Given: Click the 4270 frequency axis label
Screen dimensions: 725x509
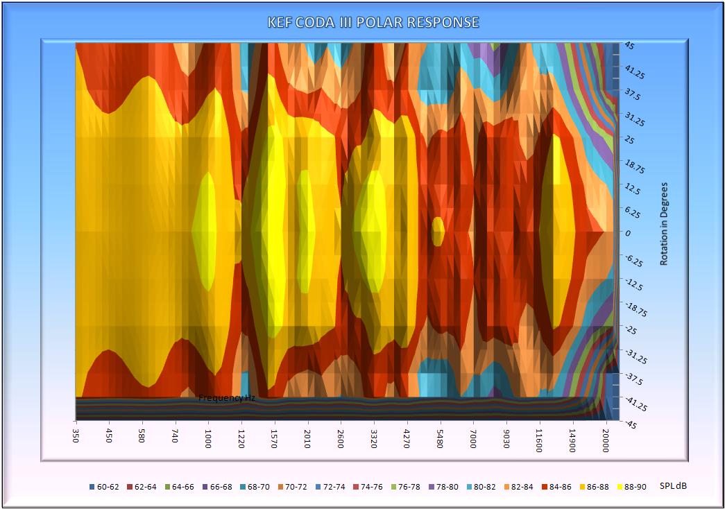Looking at the screenshot, I should pyautogui.click(x=407, y=438).
